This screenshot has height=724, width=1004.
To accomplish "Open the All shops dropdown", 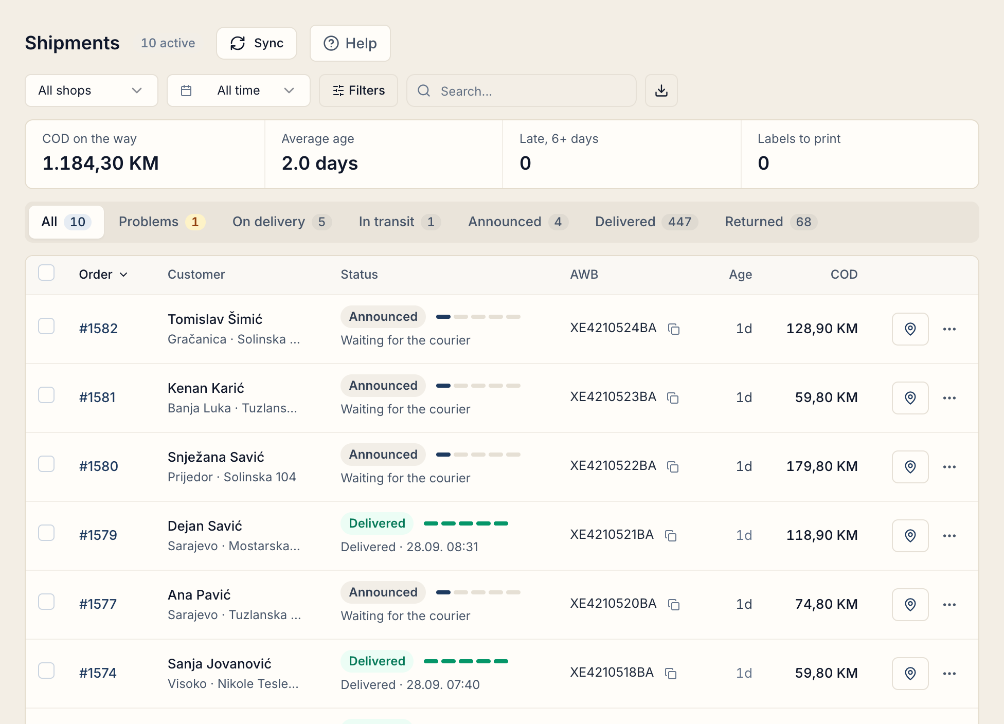I will pos(92,90).
